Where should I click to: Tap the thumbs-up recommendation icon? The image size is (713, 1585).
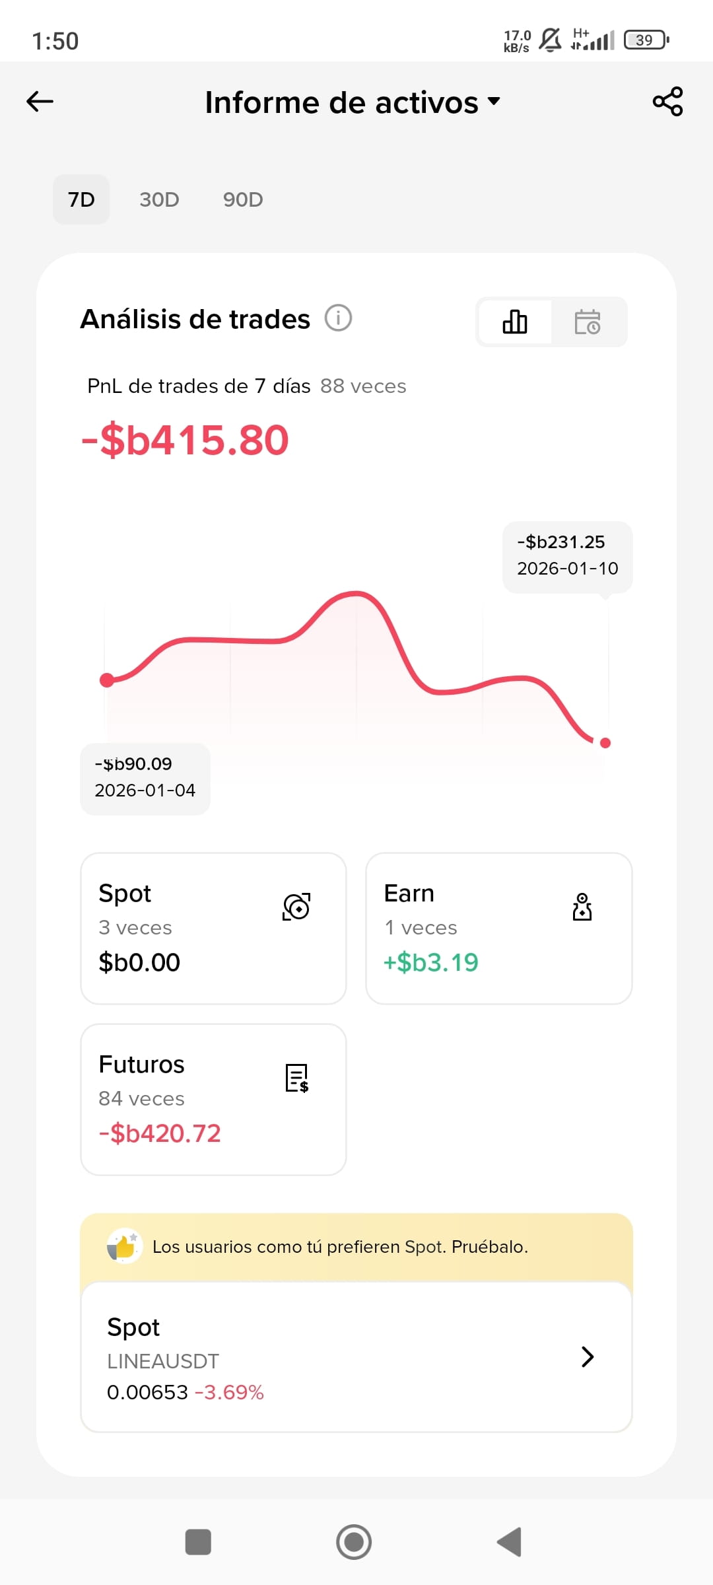[124, 1246]
